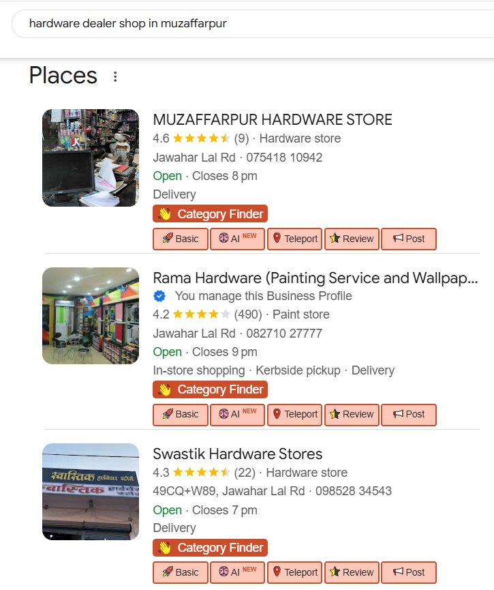Click the blue verified badge for Rama Hardware
494x590 pixels.
point(159,296)
